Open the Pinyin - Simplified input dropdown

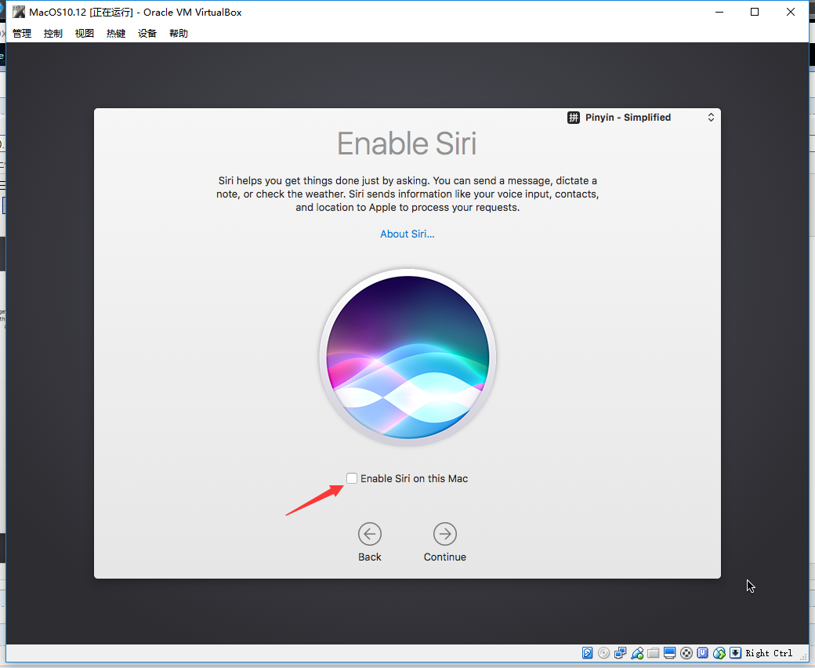pos(641,118)
